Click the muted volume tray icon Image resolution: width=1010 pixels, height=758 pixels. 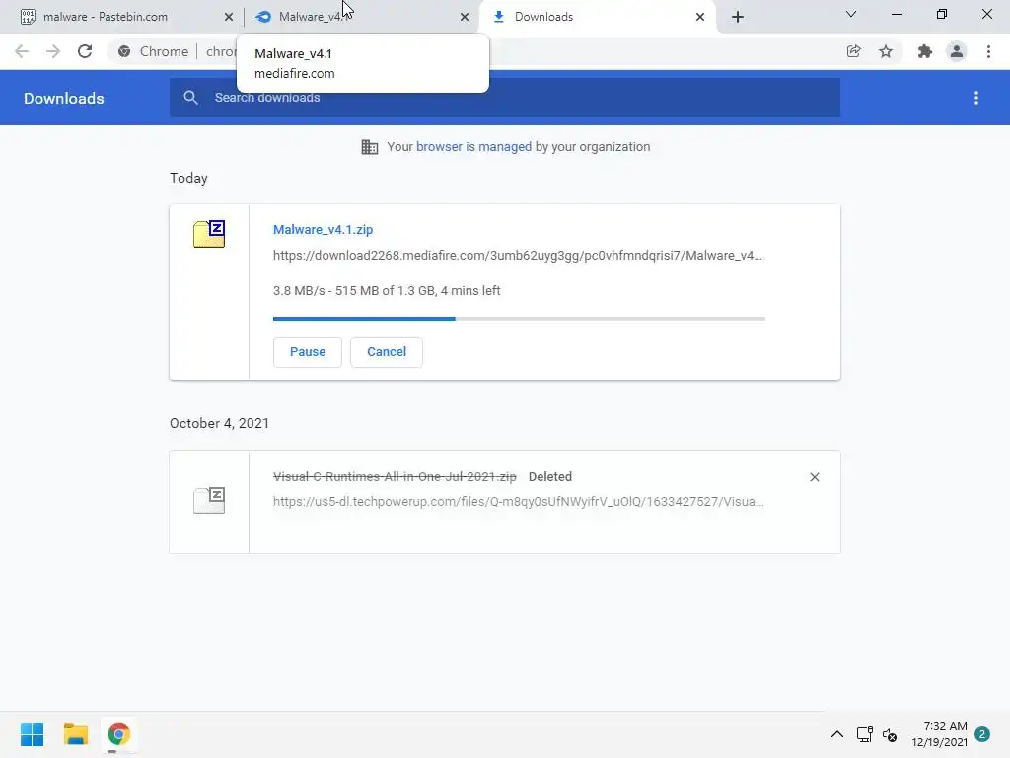click(890, 734)
